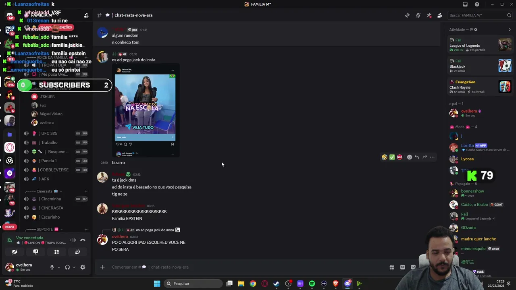This screenshot has height=290, width=516.
Task: Reply to message with arrow icon
Action: 417,157
